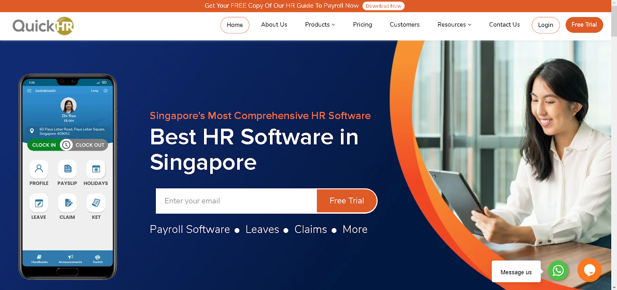Open the Customers page
617x290 pixels.
coord(405,25)
